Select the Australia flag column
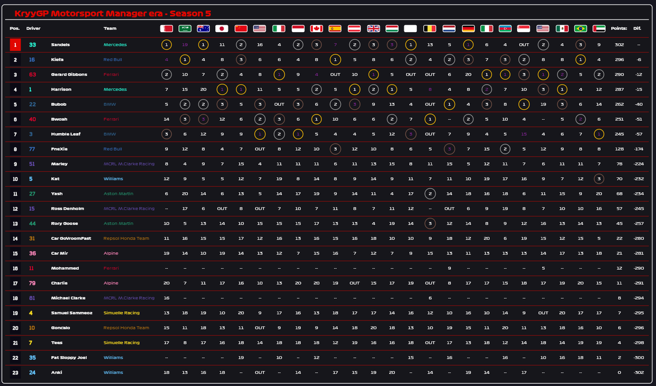This screenshot has height=386, width=656. [203, 28]
